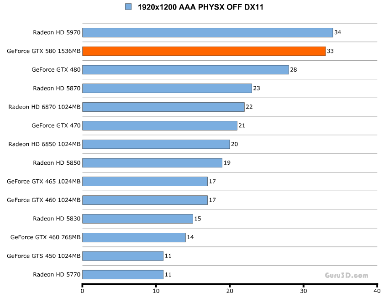
Task: Click the Radeon HD 5970 bar
Action: coord(207,32)
